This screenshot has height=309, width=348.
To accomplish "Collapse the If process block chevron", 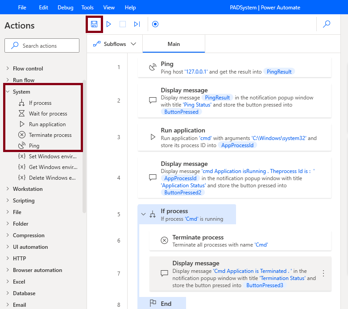I will pos(143,214).
